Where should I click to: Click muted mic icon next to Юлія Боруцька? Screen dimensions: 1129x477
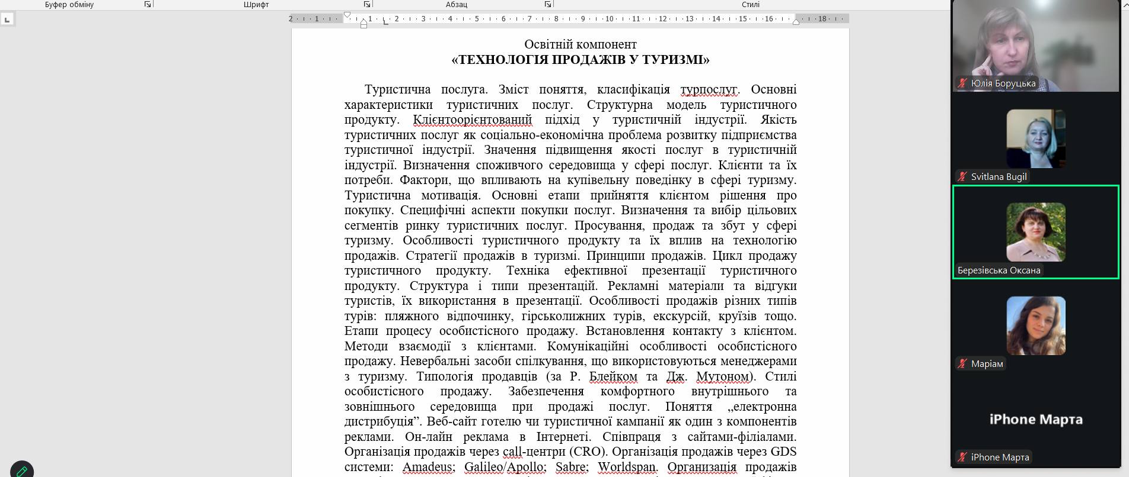pyautogui.click(x=962, y=83)
